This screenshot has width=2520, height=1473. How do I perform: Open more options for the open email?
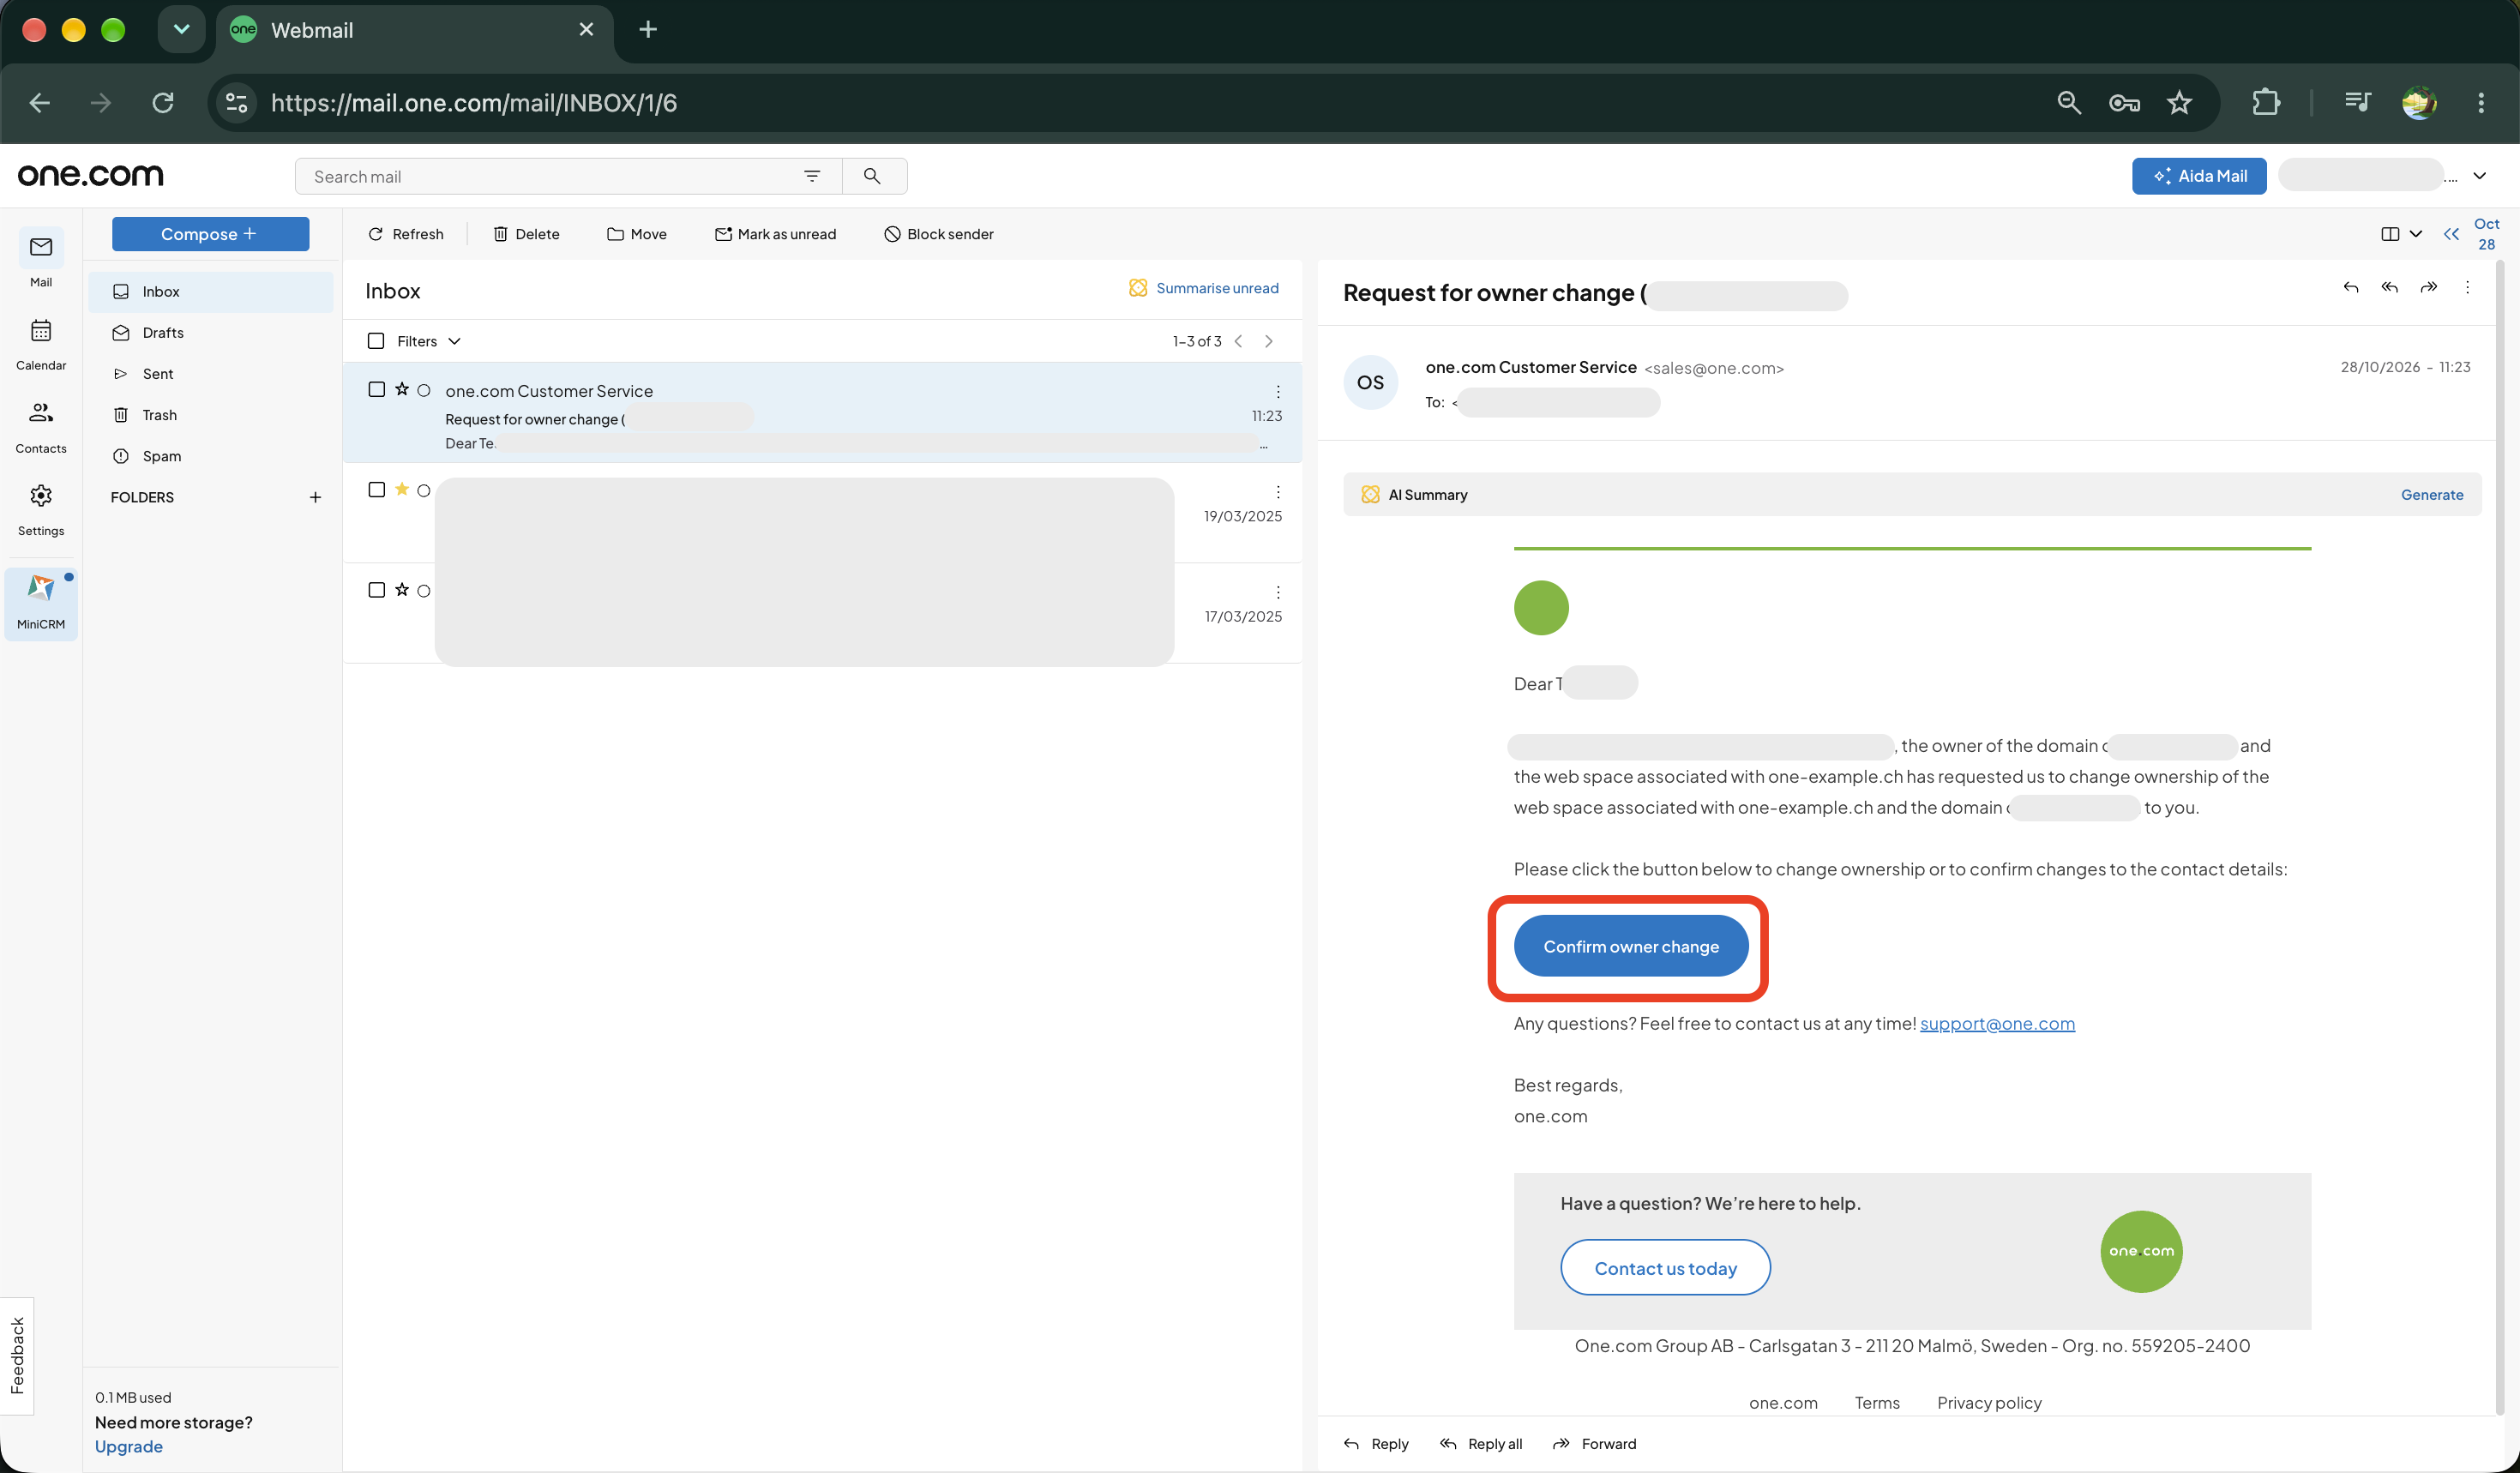(2467, 288)
